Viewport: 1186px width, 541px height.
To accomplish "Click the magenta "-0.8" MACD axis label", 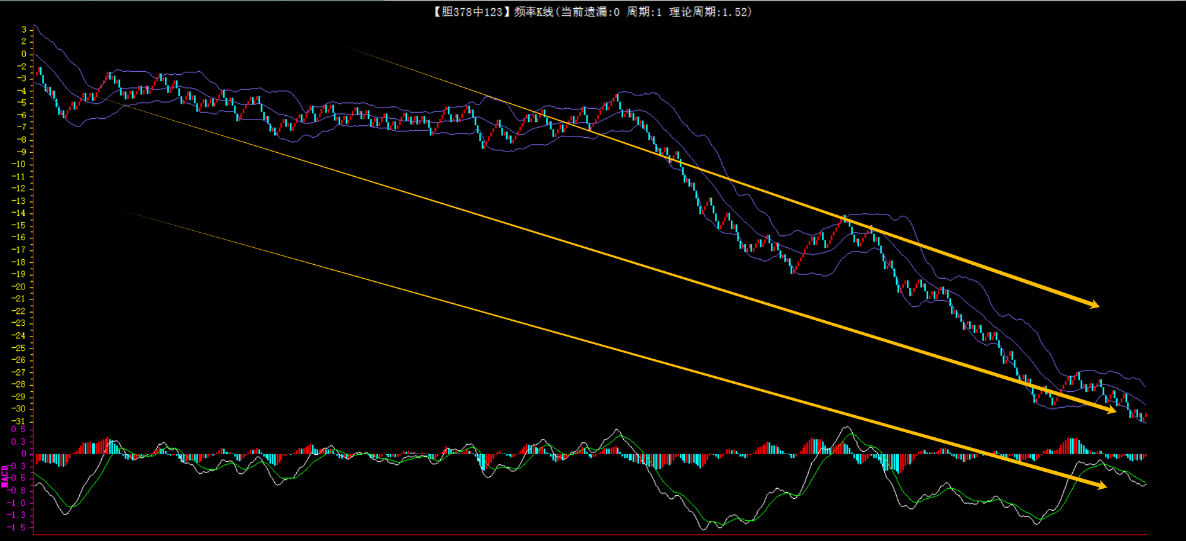I will click(x=19, y=491).
